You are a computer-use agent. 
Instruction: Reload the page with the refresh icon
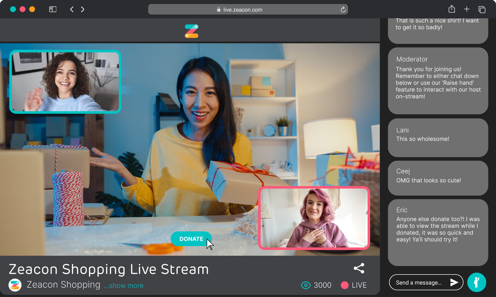click(343, 10)
